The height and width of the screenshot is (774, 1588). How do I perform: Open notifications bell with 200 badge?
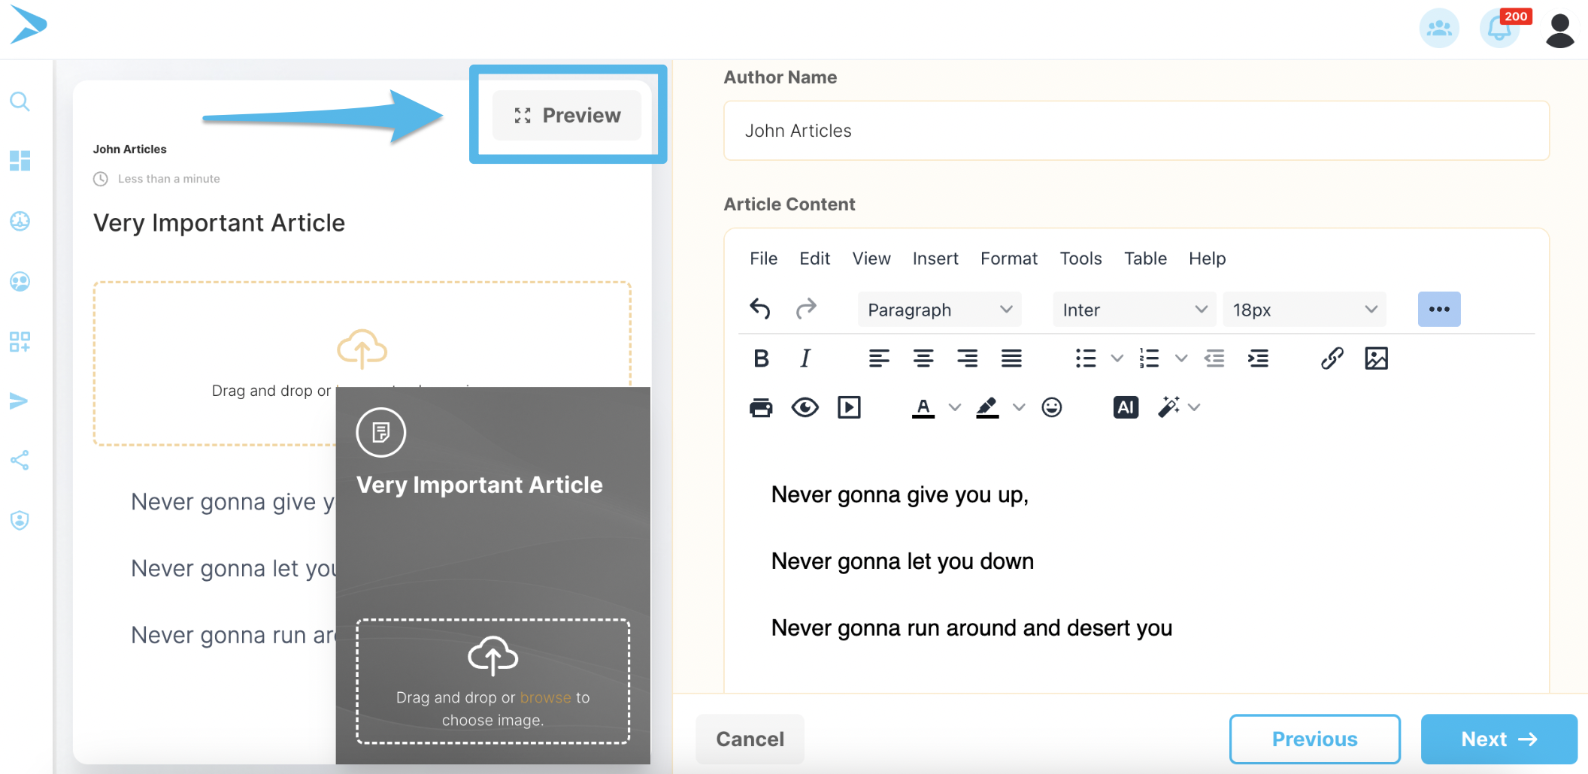[x=1499, y=29]
